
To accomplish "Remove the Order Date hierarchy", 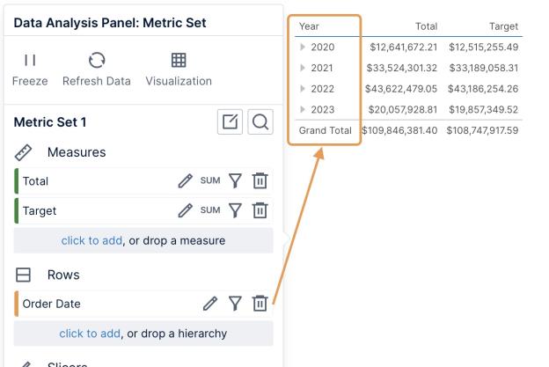I will [260, 304].
